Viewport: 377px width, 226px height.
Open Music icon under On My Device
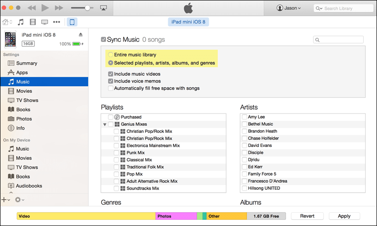pos(11,149)
